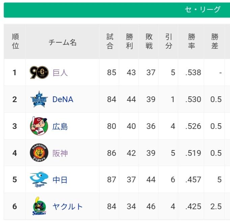Click the DeNA BayStars star logo
The width and height of the screenshot is (230, 221).
(39, 99)
